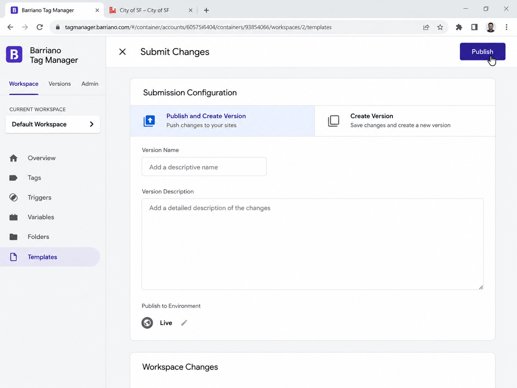Click the Create Version stacked squares icon
Image resolution: width=517 pixels, height=388 pixels.
click(333, 121)
